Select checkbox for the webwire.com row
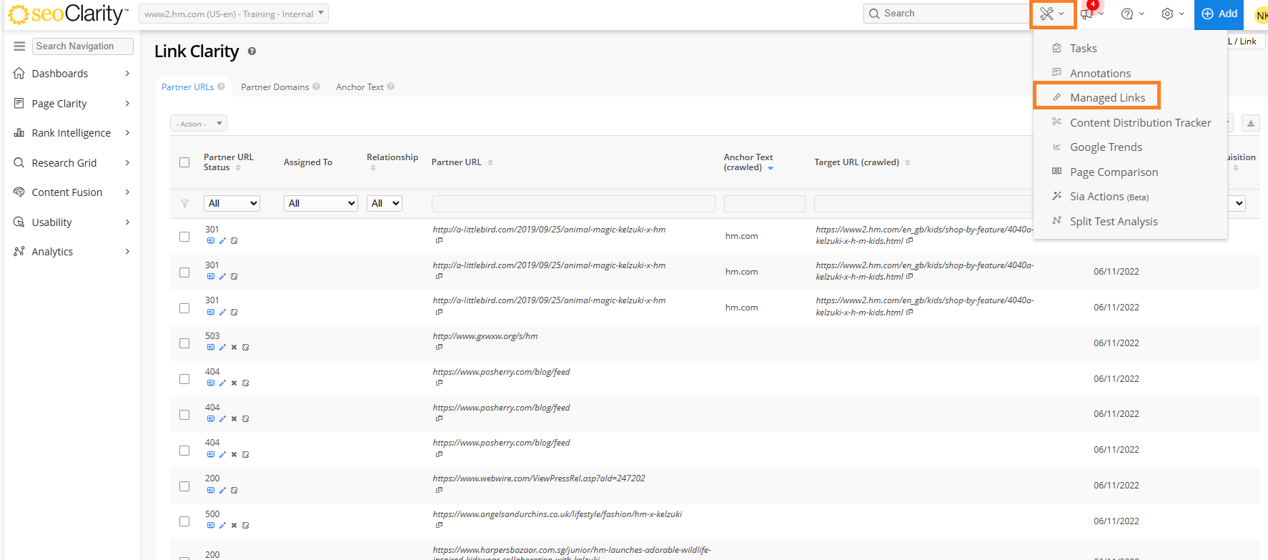Viewport: 1268px width, 560px height. pos(184,486)
